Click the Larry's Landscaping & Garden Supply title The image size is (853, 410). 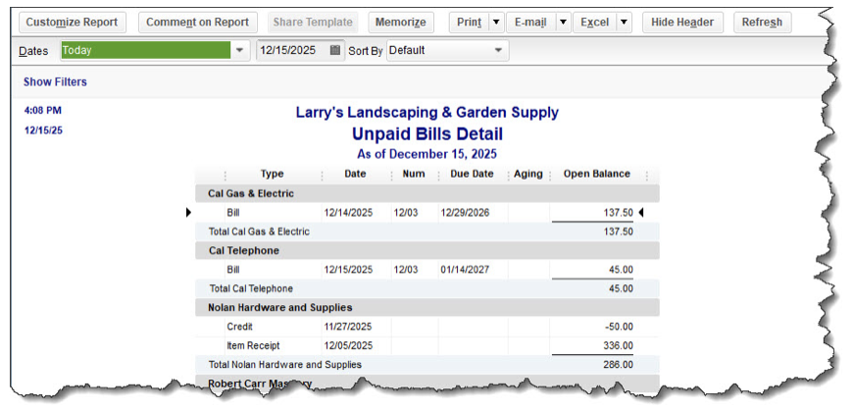pyautogui.click(x=427, y=113)
